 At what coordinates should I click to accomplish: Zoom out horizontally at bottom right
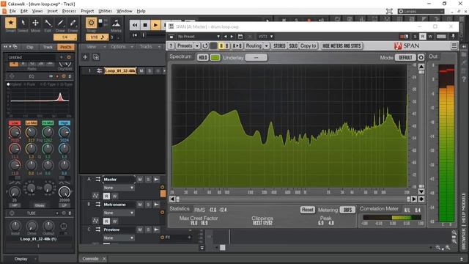click(x=437, y=247)
